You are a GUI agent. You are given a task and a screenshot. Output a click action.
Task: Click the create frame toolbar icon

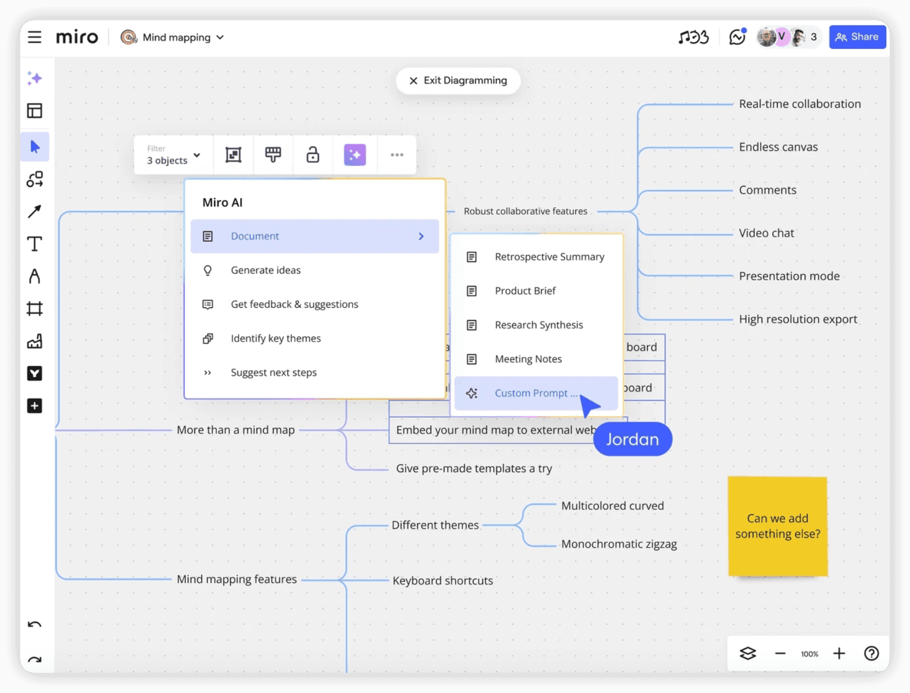[x=233, y=154]
